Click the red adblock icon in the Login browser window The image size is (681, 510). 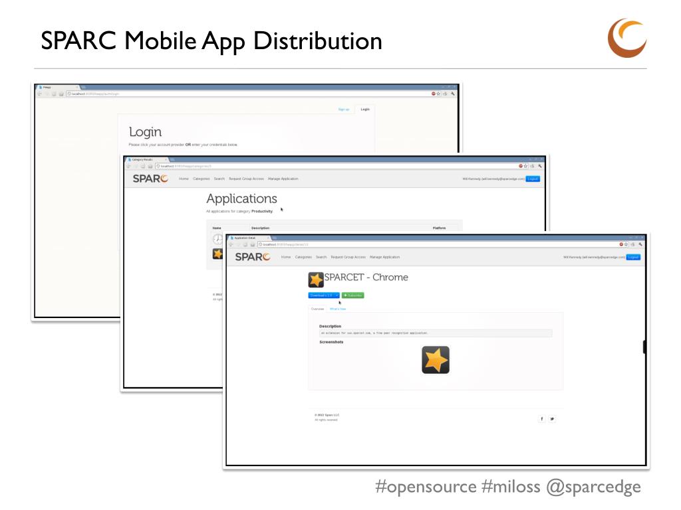(x=434, y=94)
